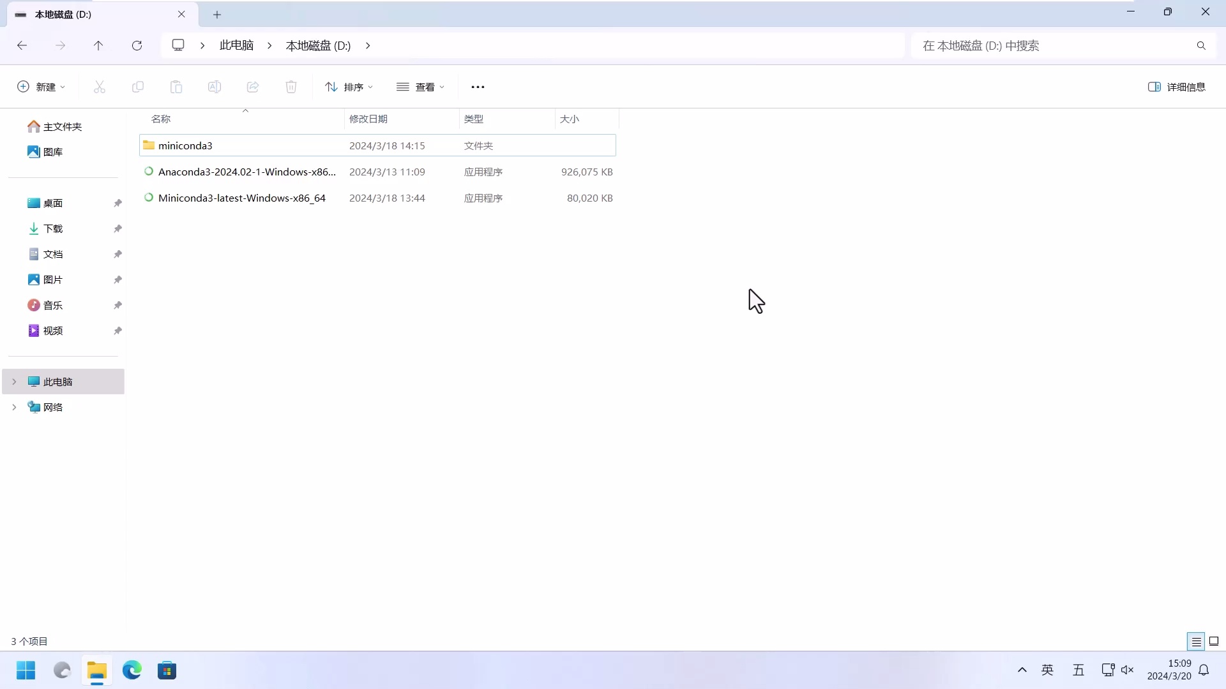Open the Windows Start menu
Screen dimensions: 1226x689
coord(26,670)
